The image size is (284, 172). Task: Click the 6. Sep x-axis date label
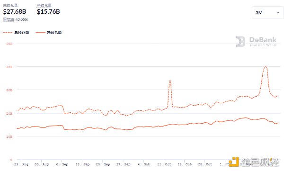[62, 164]
